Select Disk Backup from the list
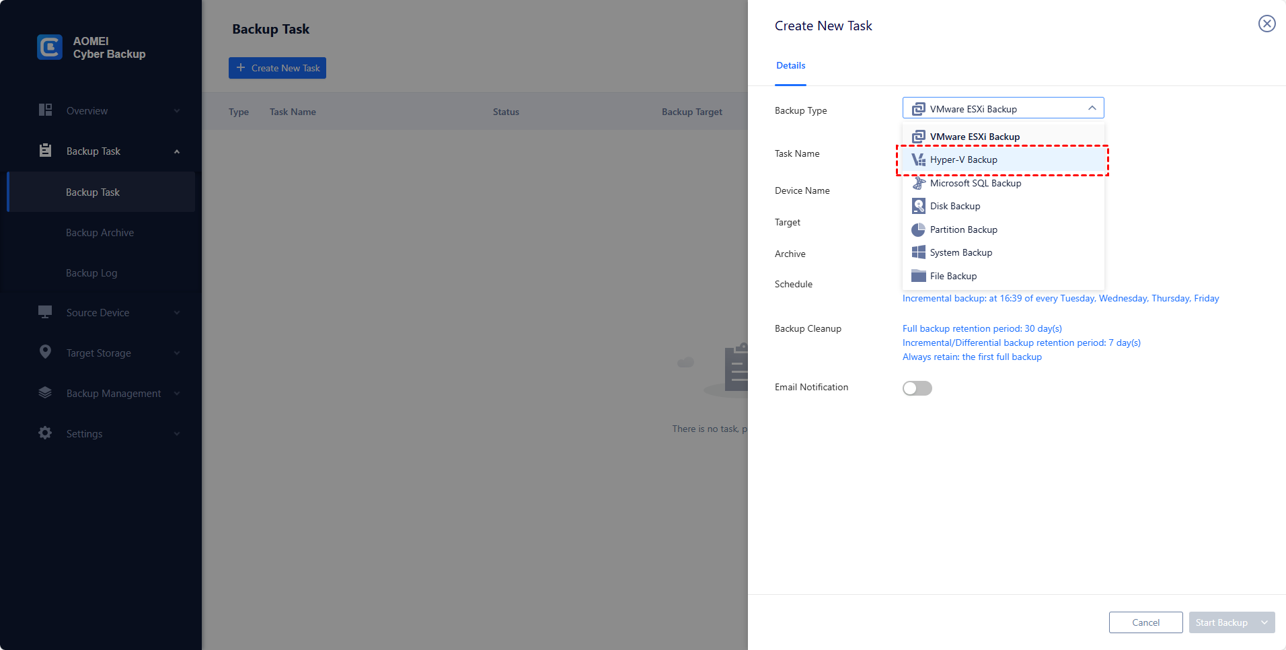Image resolution: width=1286 pixels, height=650 pixels. (x=1004, y=206)
